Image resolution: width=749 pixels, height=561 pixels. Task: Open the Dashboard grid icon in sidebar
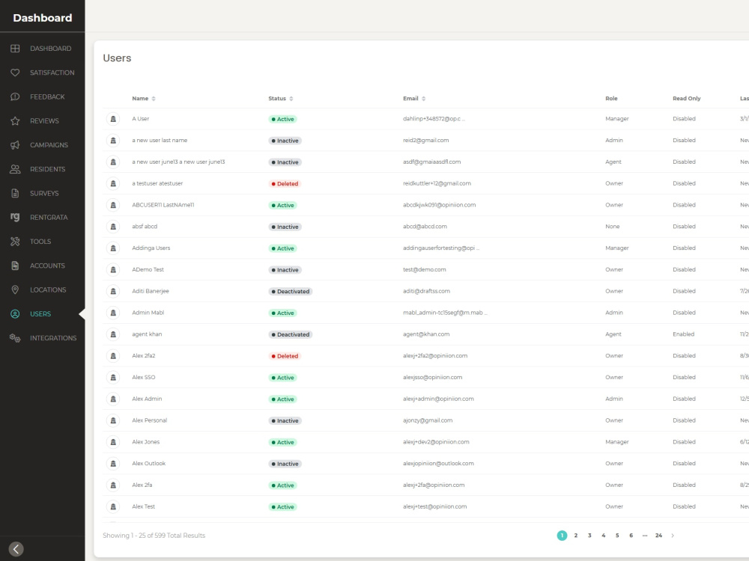pyautogui.click(x=15, y=48)
